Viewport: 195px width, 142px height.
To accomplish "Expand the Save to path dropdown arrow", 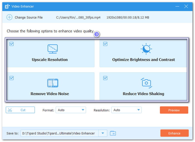I will pos(103,133).
